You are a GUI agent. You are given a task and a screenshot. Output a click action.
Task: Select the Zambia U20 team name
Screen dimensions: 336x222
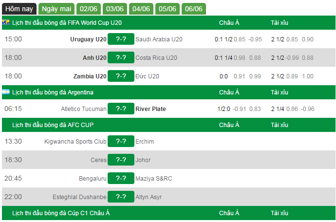[90, 76]
